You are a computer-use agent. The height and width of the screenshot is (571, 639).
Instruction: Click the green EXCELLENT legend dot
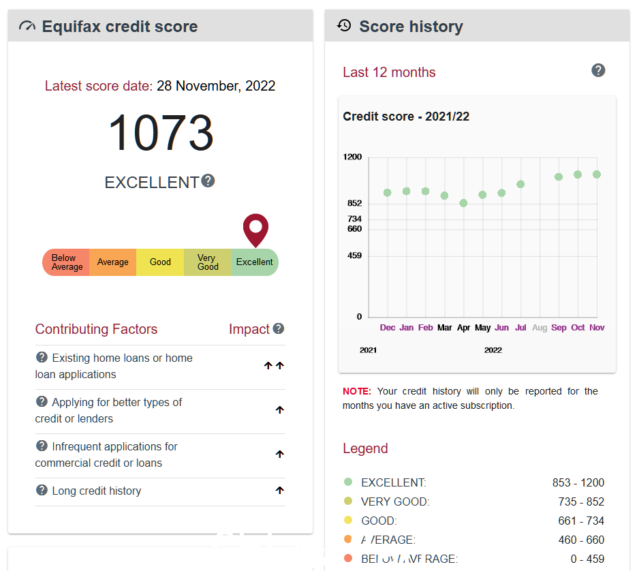tap(348, 482)
